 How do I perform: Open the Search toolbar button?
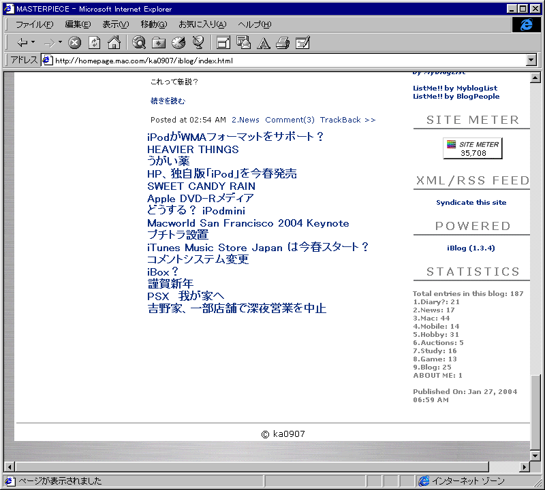coord(139,43)
